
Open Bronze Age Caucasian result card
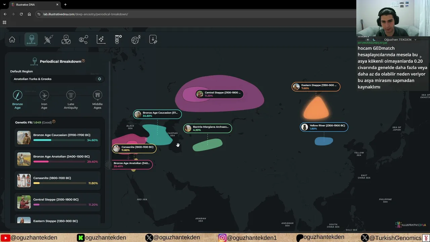[x=57, y=138]
